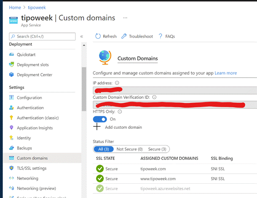This screenshot has height=198, width=257.
Task: Filter by Not Secure (0) status
Action: pos(129,149)
